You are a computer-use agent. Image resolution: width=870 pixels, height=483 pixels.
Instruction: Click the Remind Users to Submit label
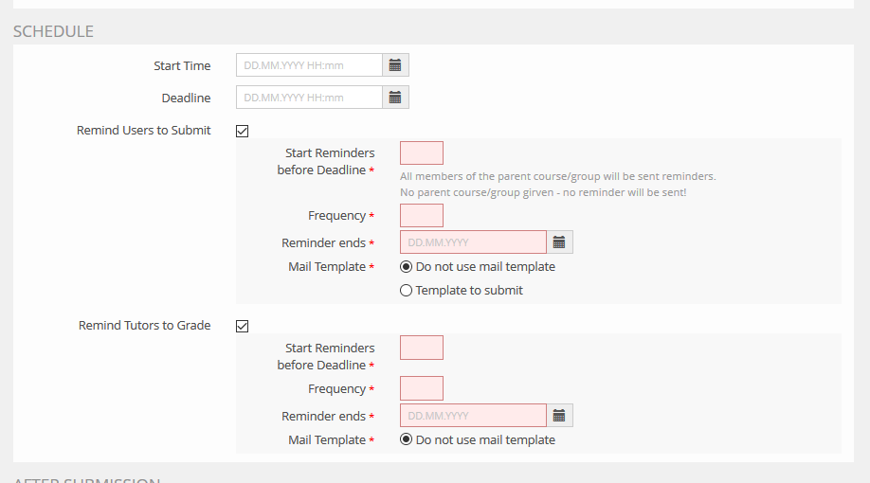point(144,131)
